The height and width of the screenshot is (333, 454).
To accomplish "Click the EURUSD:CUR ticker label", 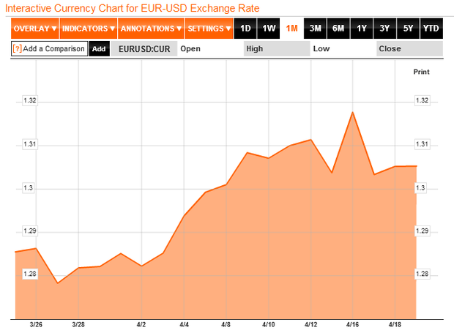I will (x=144, y=48).
